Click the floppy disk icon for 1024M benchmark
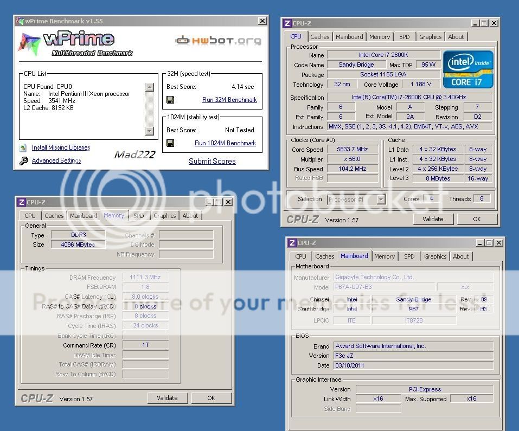 (x=170, y=143)
